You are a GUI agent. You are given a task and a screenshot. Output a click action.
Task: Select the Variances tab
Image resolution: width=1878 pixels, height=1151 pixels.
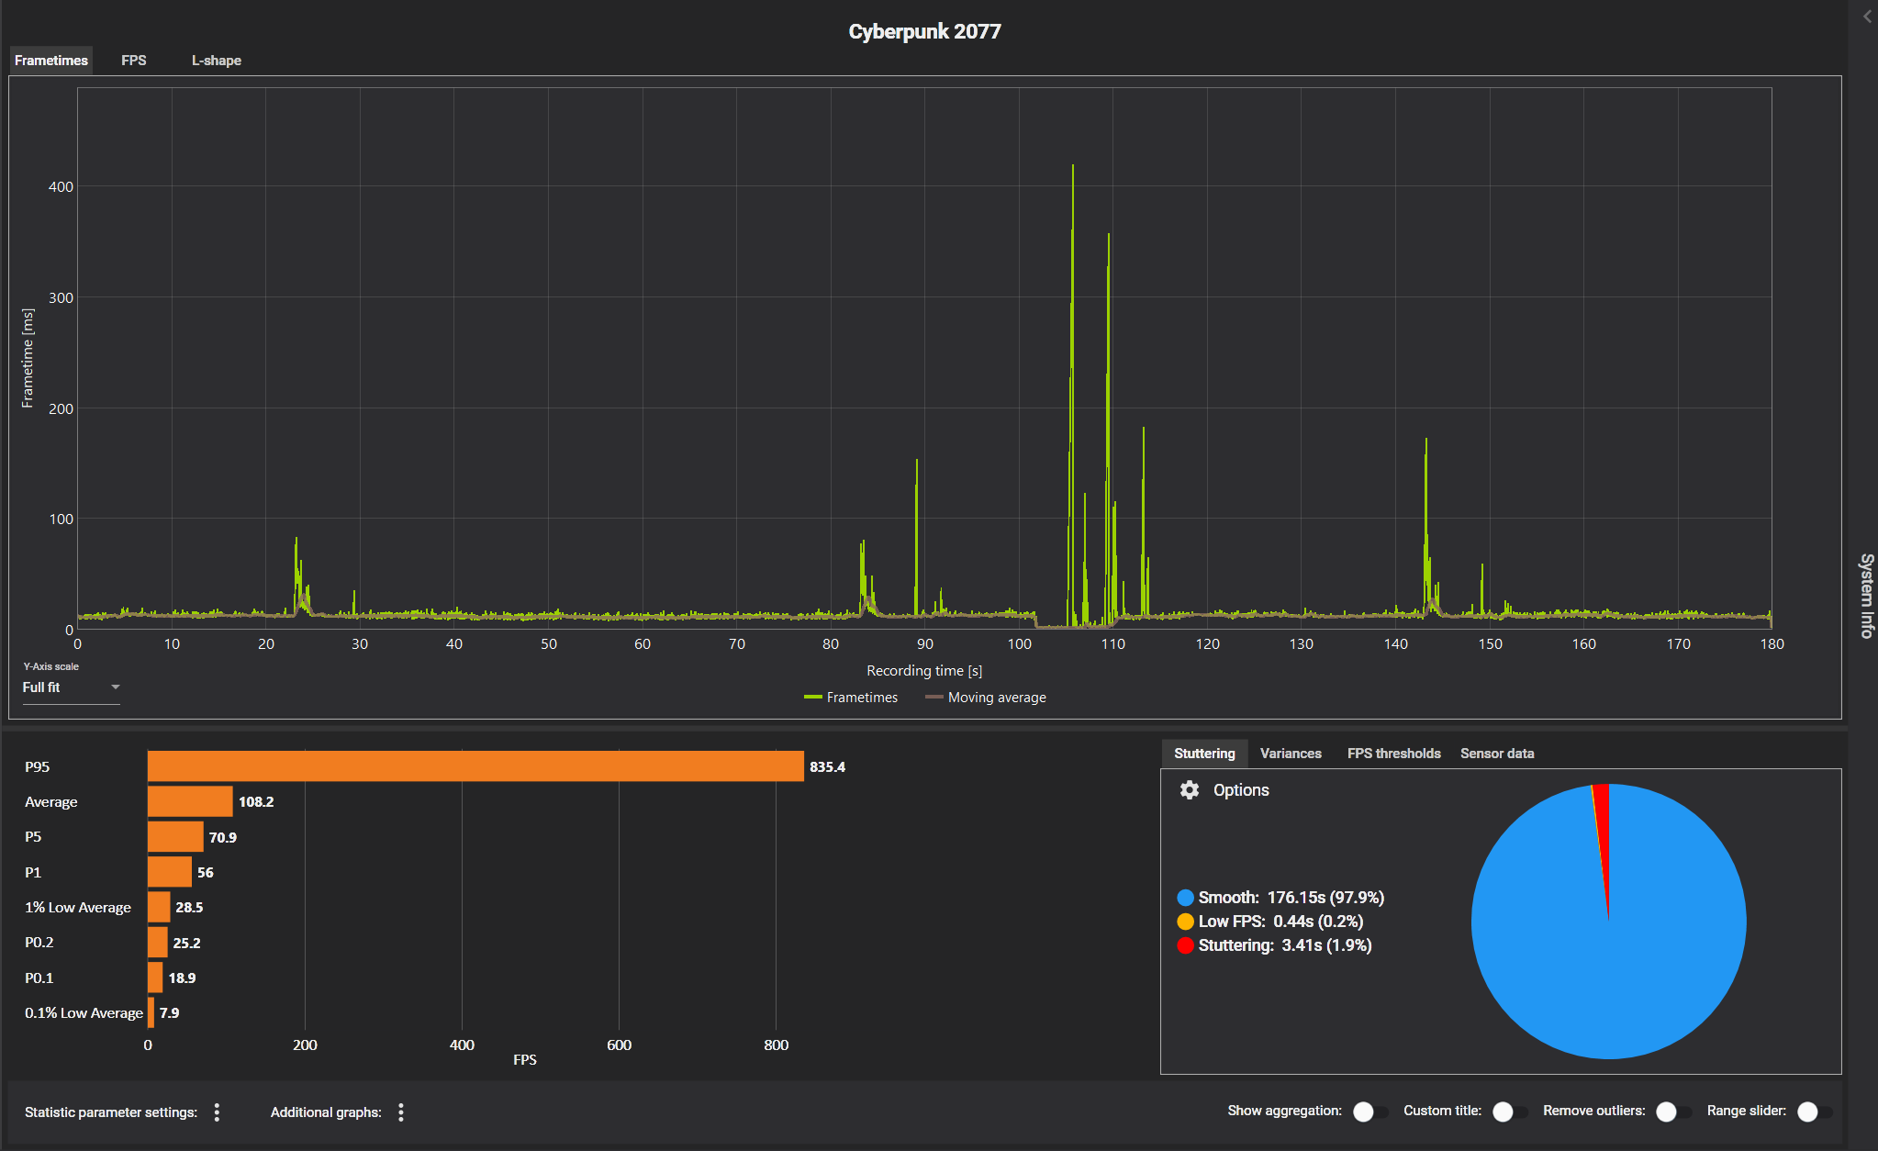coord(1290,754)
